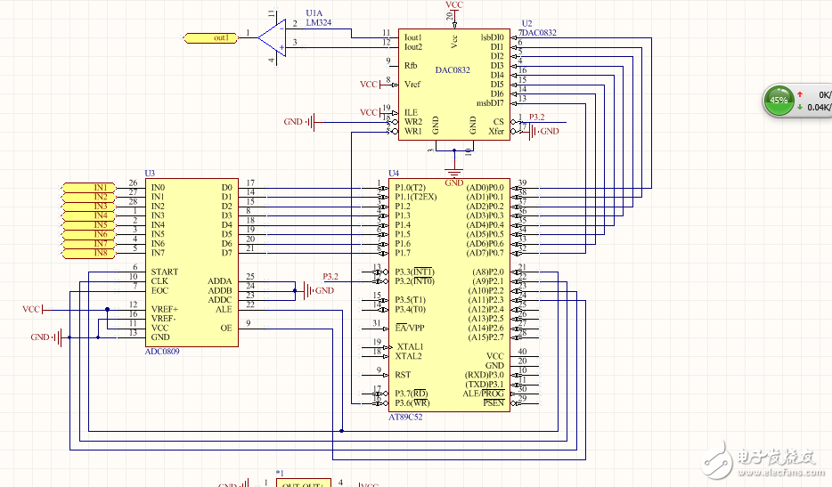Screen dimensions: 832x487
Task: Click the ALE pin on ADC0809
Action: 224,309
